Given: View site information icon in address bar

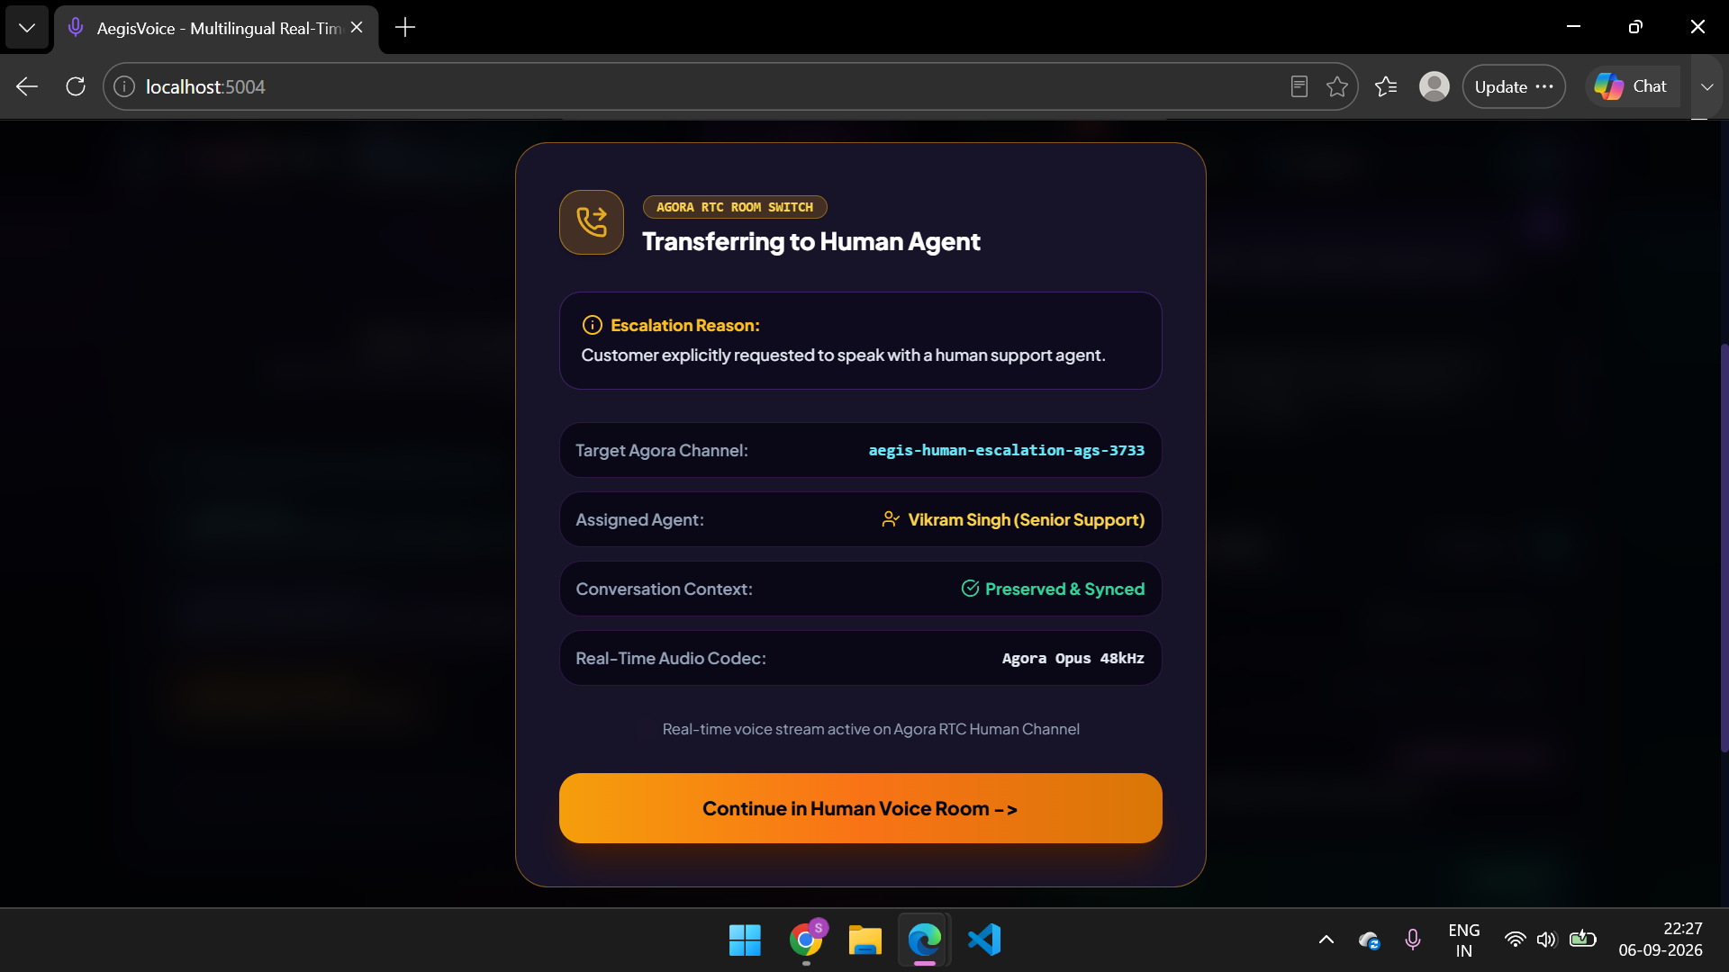Looking at the screenshot, I should point(124,86).
